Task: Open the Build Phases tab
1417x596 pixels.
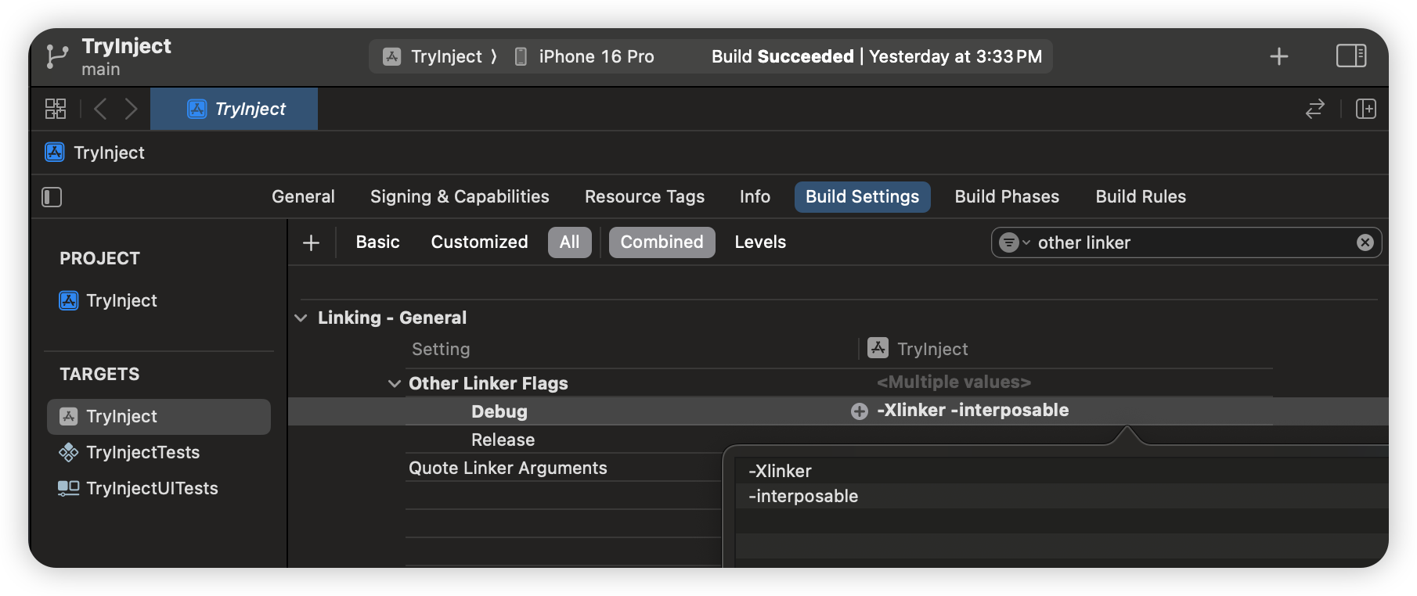Action: (x=1006, y=197)
